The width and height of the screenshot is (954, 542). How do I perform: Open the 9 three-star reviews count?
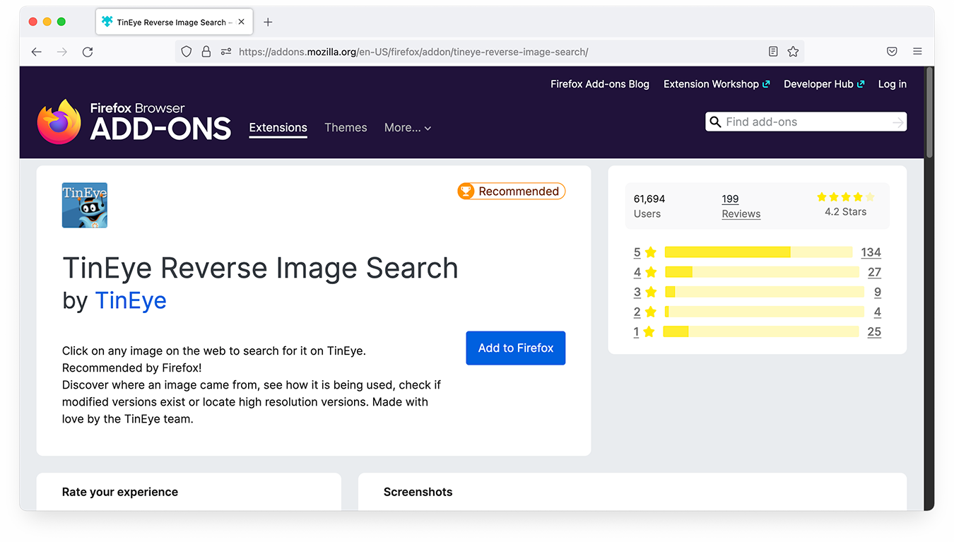pos(878,292)
